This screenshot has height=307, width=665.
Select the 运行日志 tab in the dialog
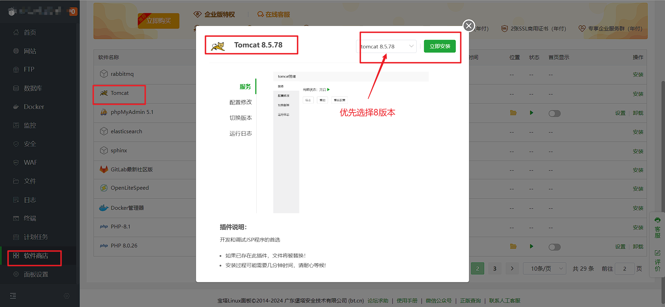[241, 133]
